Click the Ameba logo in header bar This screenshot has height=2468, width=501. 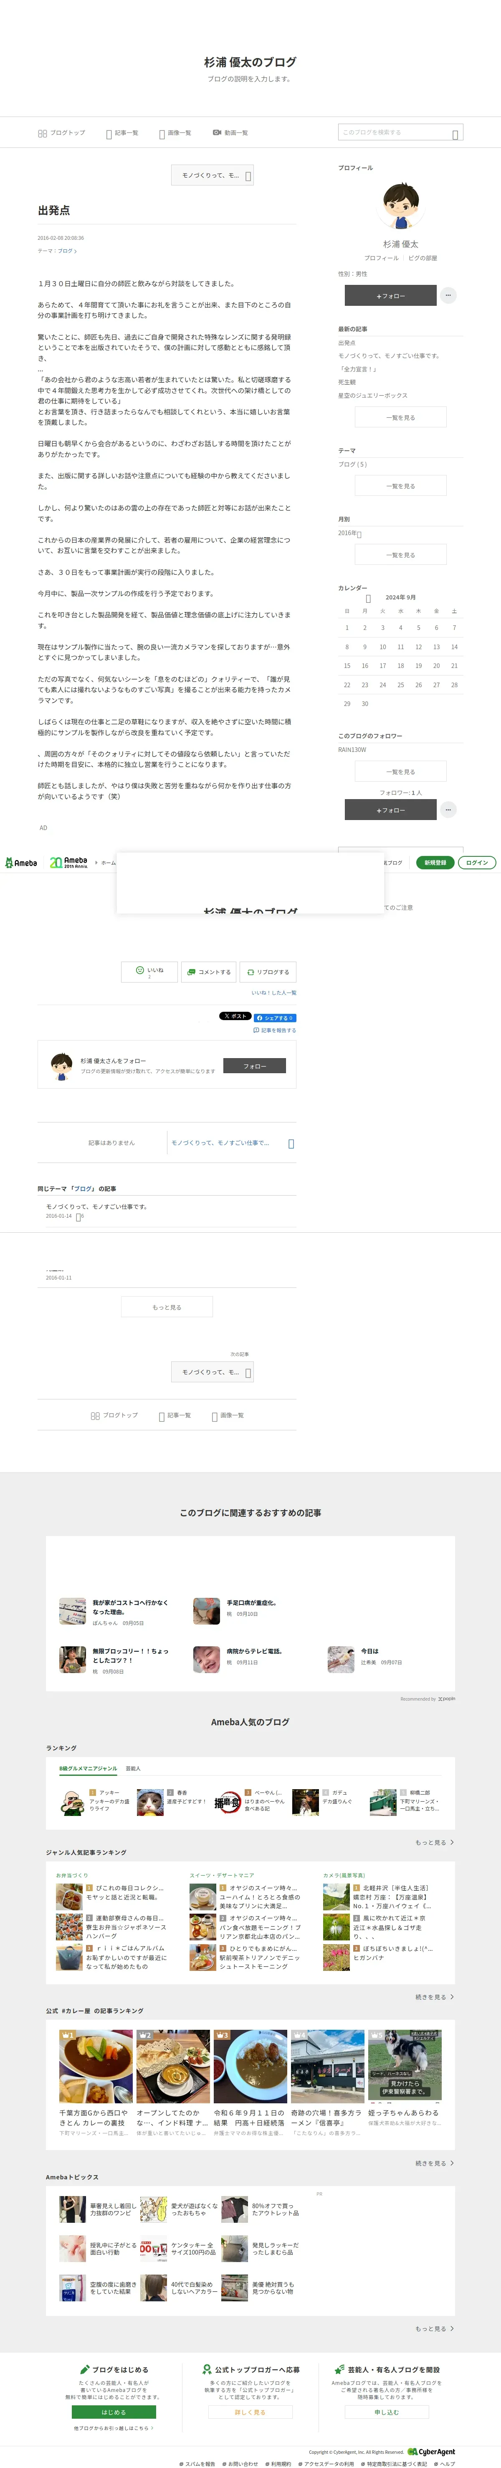21,862
